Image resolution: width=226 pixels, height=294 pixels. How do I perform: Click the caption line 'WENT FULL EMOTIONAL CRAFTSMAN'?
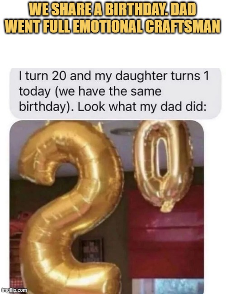pos(113,26)
